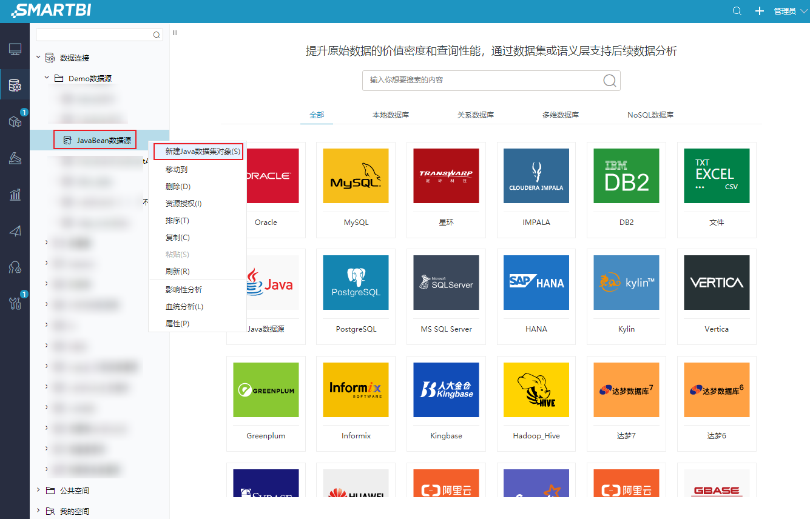The height and width of the screenshot is (519, 810).
Task: Click the magnifier in the main search field
Action: tap(610, 81)
